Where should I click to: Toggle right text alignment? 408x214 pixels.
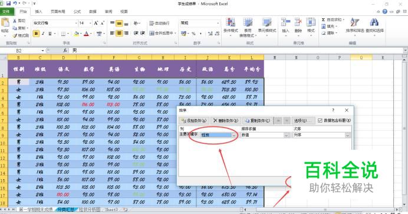(126, 33)
